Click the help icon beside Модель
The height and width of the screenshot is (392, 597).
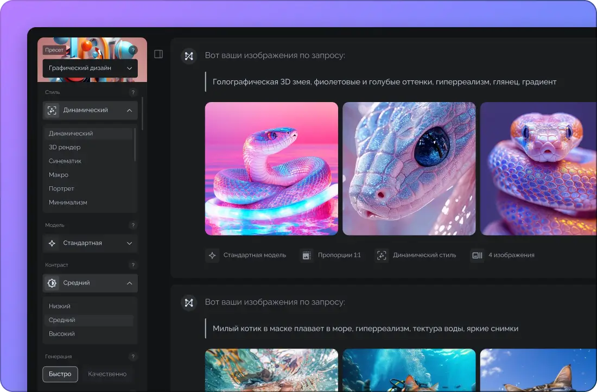point(133,225)
